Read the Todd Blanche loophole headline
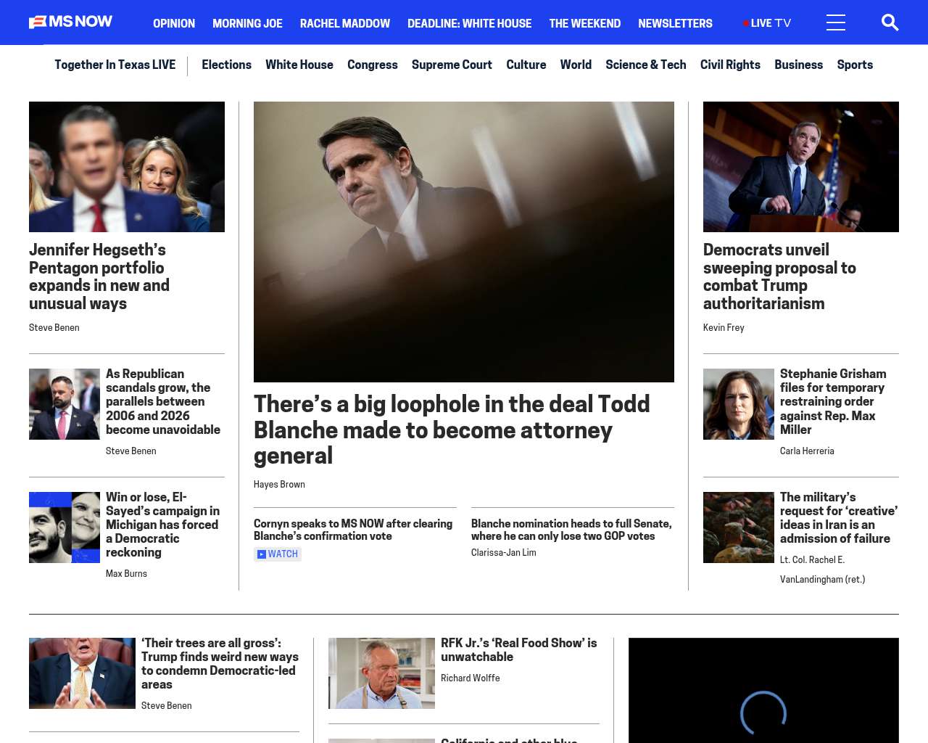This screenshot has width=928, height=743. coord(452,430)
